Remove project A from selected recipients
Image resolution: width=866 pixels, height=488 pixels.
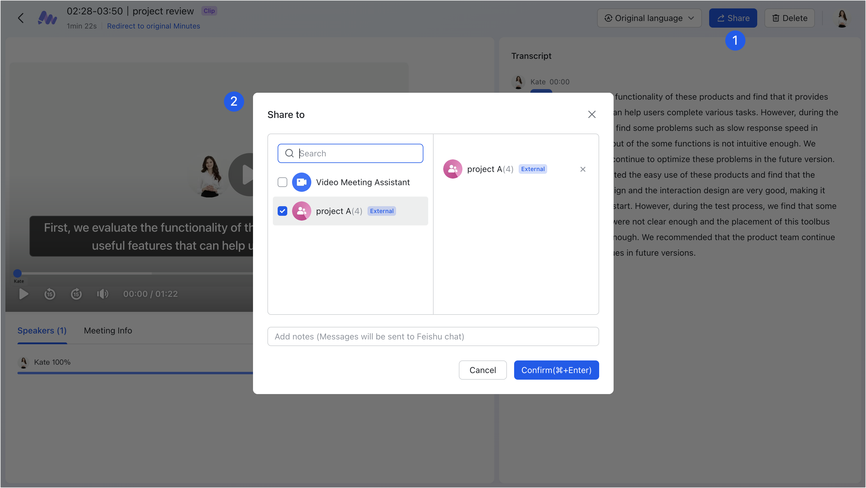click(583, 169)
